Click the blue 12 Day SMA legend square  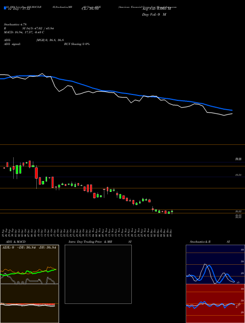[5, 8]
